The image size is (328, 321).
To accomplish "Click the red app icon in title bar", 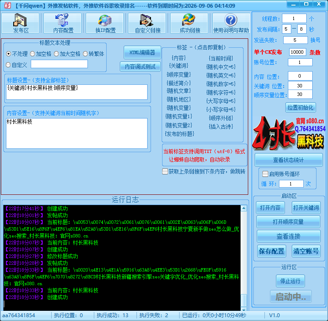I will click(7, 6).
